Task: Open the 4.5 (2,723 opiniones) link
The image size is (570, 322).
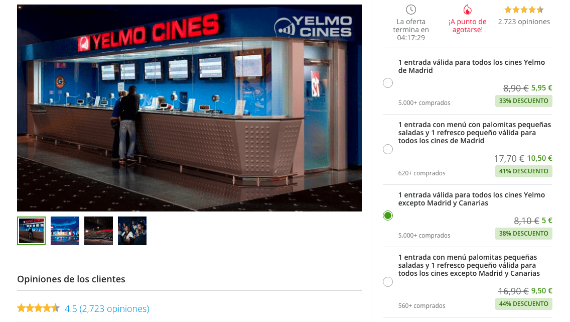Action: tap(107, 308)
